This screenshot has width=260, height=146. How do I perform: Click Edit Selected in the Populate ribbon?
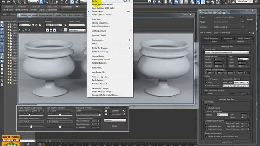52,10
